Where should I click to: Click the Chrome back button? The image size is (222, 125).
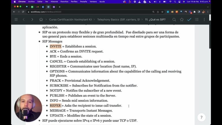[x=14, y=12]
